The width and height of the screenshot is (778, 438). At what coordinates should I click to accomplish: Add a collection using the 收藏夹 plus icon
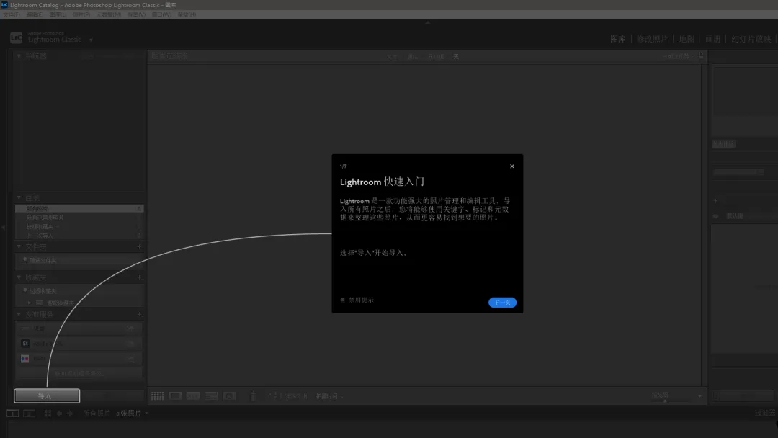click(139, 277)
